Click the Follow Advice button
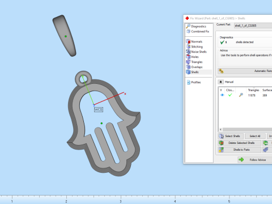The image size is (272, 204). point(255,160)
